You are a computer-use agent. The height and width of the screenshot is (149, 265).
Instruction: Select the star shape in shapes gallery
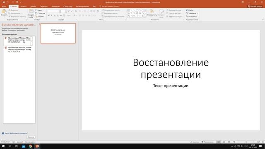click(142, 16)
